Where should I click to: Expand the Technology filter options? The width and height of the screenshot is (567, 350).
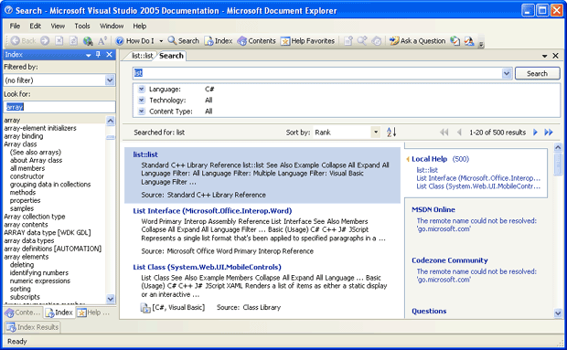142,100
